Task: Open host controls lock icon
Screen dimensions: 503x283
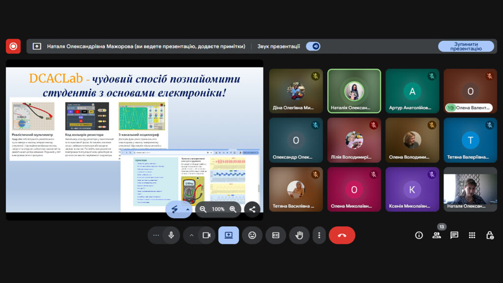Action: (x=490, y=235)
